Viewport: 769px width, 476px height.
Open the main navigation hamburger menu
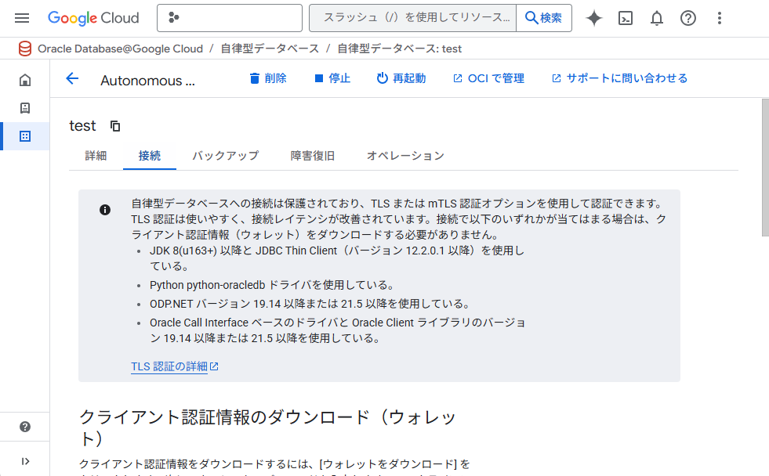(x=22, y=18)
